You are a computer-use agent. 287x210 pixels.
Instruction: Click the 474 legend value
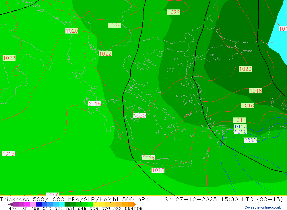pos(13,209)
